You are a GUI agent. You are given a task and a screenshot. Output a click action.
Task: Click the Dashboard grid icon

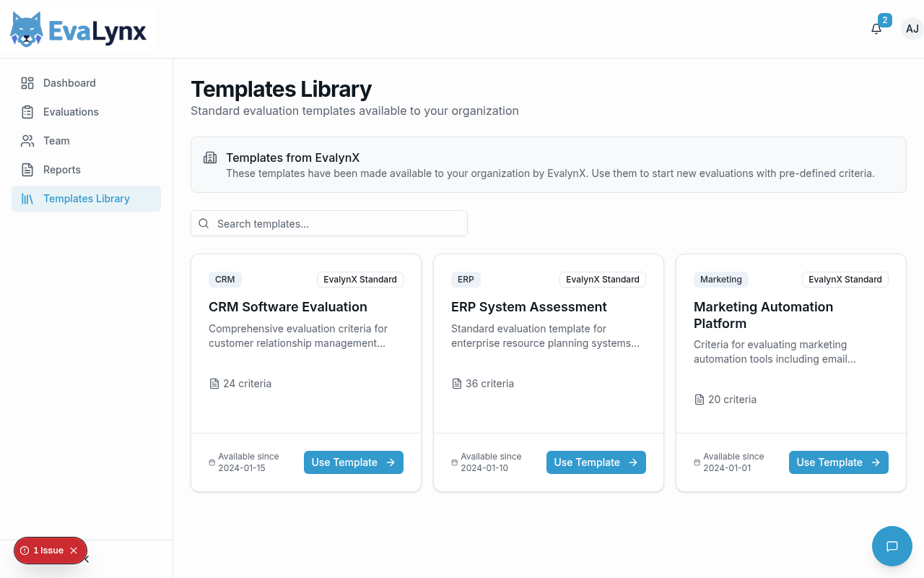(27, 83)
